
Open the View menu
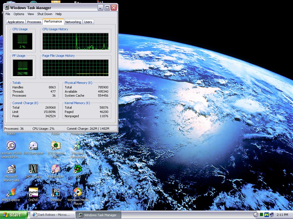(31, 14)
